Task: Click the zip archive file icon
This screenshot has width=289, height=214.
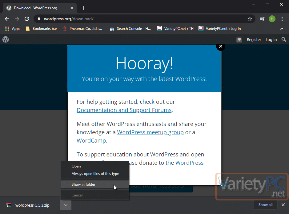Action: pos(9,205)
